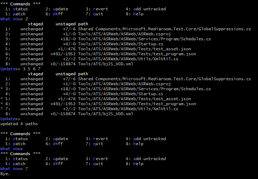Select "quit" in the bottommost Commands menu
Screen dimensions: 258x179
tap(94, 164)
